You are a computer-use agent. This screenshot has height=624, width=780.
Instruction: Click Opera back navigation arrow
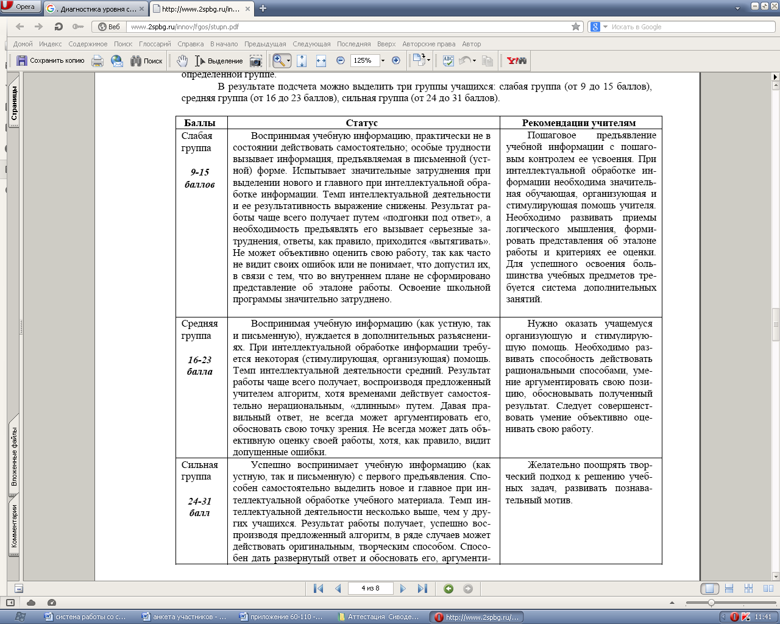point(20,27)
